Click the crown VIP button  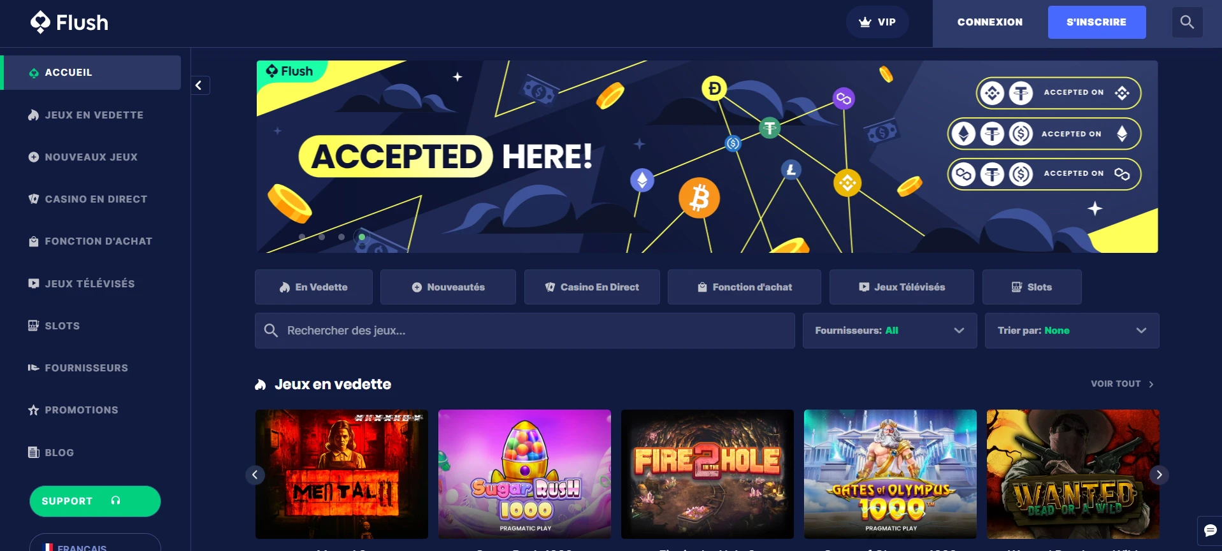coord(877,22)
